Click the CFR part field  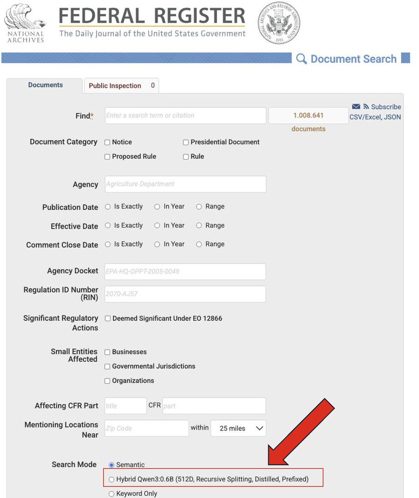[x=214, y=406]
